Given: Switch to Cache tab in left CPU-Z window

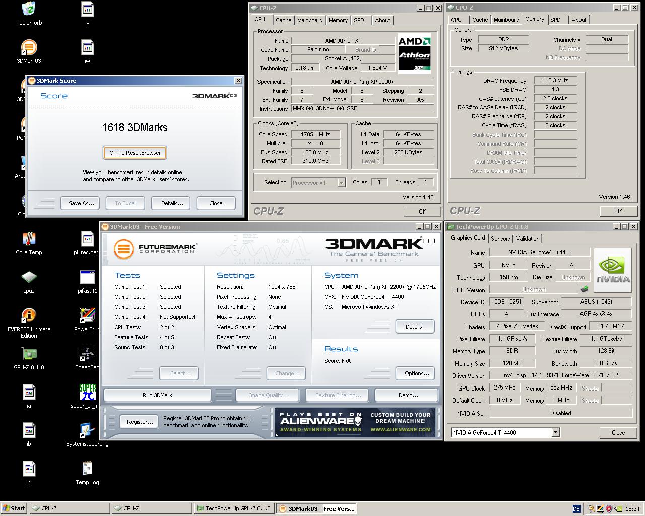Looking at the screenshot, I should (x=283, y=20).
